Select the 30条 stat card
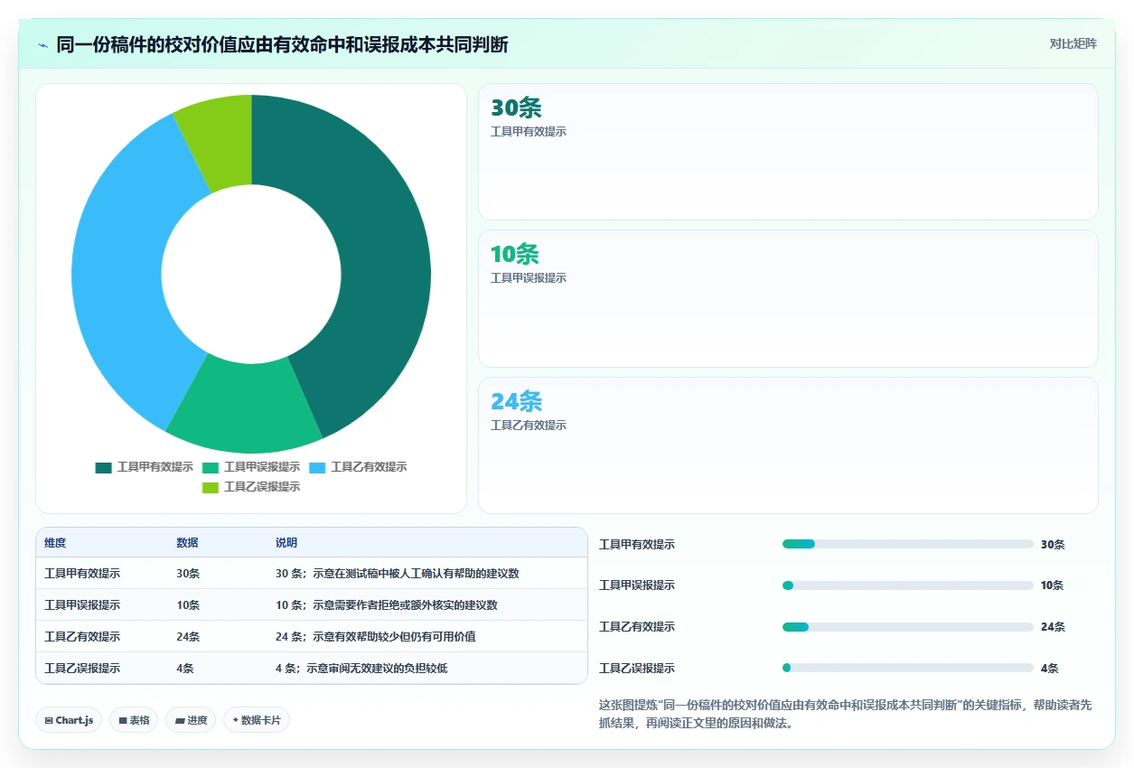Image resolution: width=1134 pixels, height=768 pixels. pyautogui.click(x=788, y=152)
